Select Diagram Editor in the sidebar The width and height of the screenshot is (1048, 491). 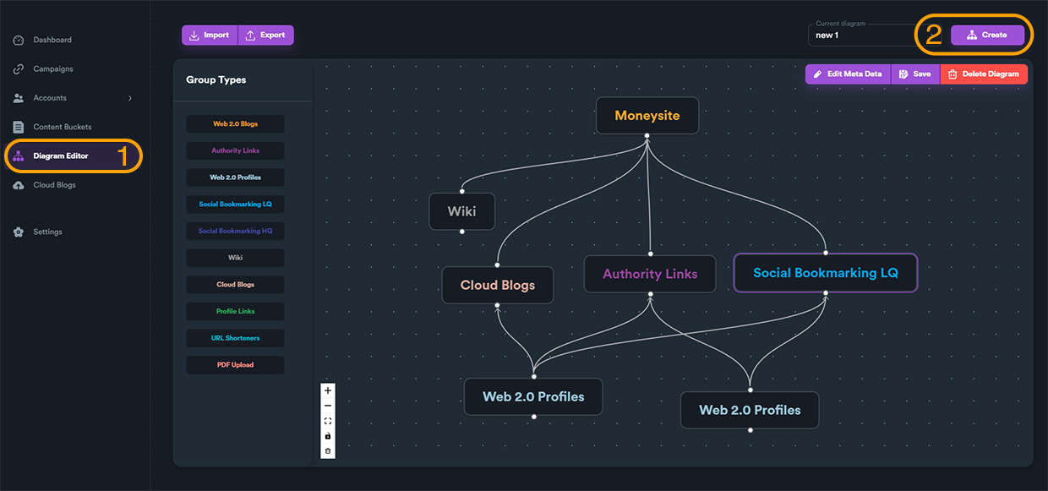(x=61, y=155)
